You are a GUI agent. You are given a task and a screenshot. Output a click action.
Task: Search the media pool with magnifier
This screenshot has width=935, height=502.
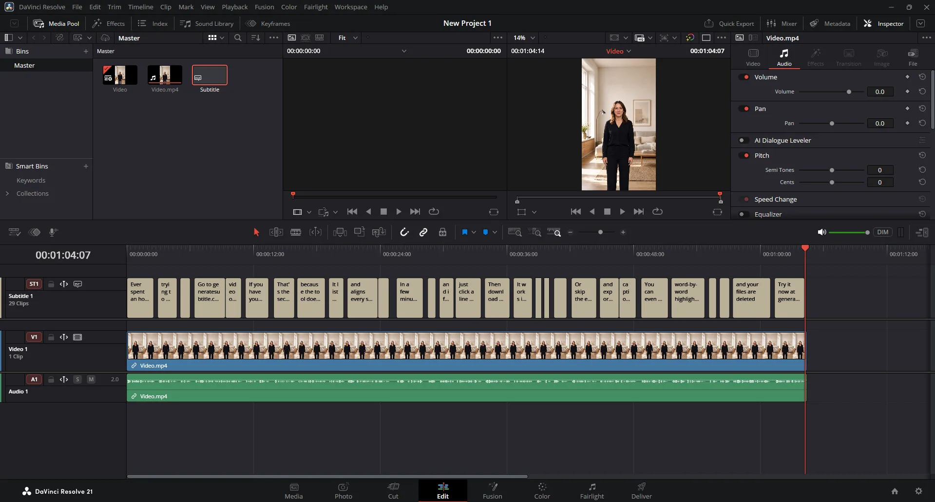click(238, 37)
